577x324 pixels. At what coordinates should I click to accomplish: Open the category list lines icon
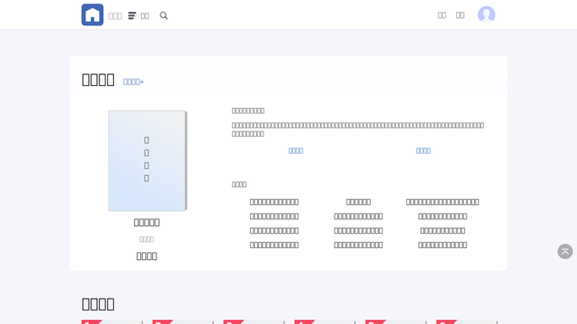tap(132, 15)
